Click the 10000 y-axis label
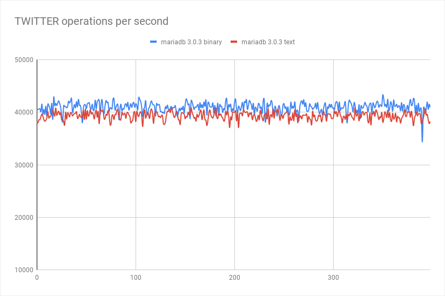 coord(24,270)
